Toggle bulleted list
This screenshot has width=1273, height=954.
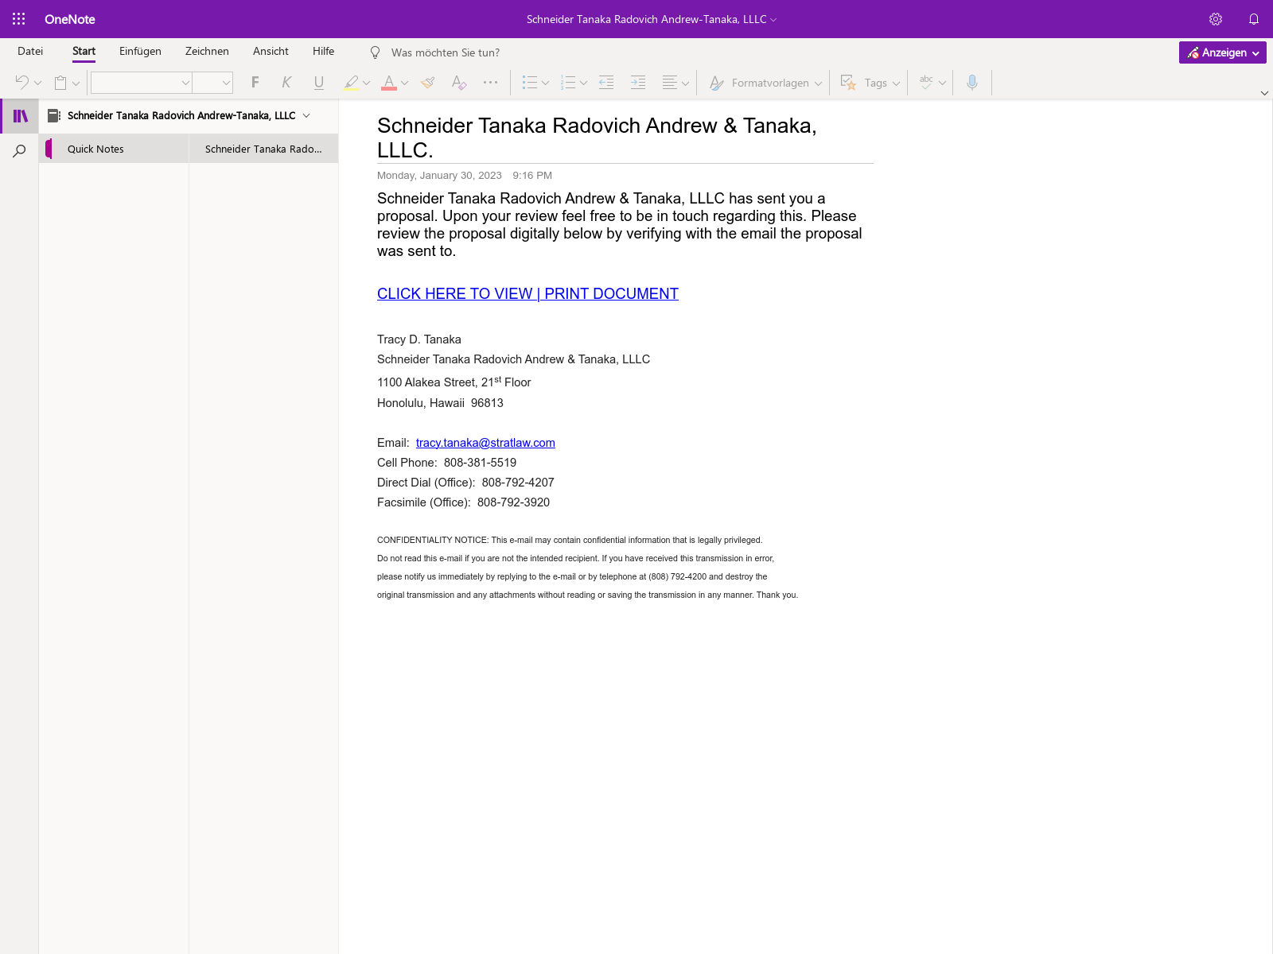(x=529, y=82)
